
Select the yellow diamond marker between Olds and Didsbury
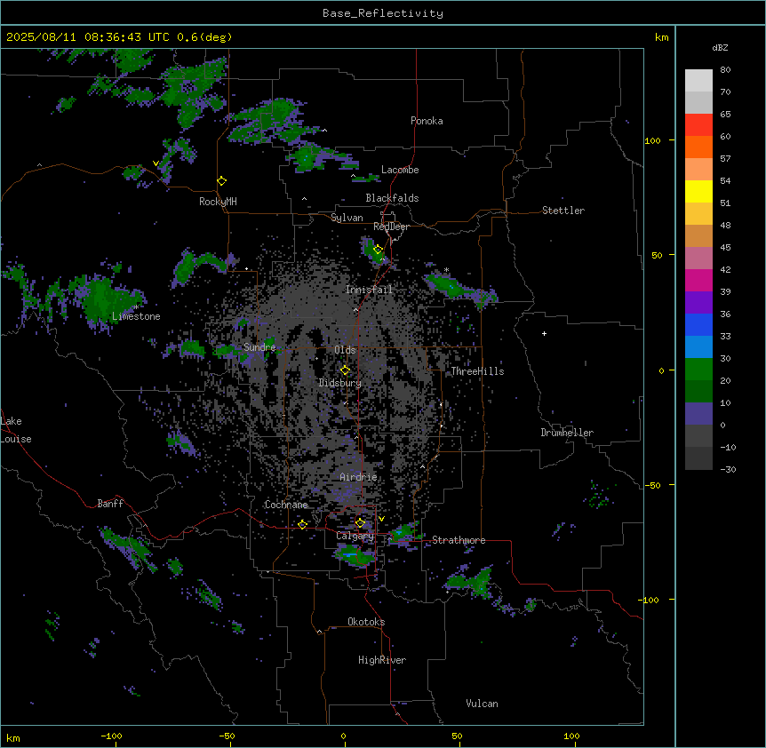[x=346, y=370]
